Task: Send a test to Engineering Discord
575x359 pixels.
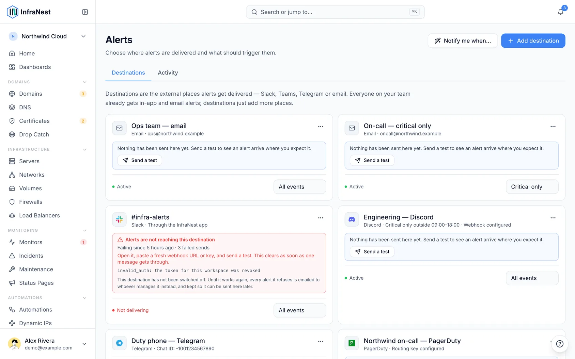Action: point(372,252)
